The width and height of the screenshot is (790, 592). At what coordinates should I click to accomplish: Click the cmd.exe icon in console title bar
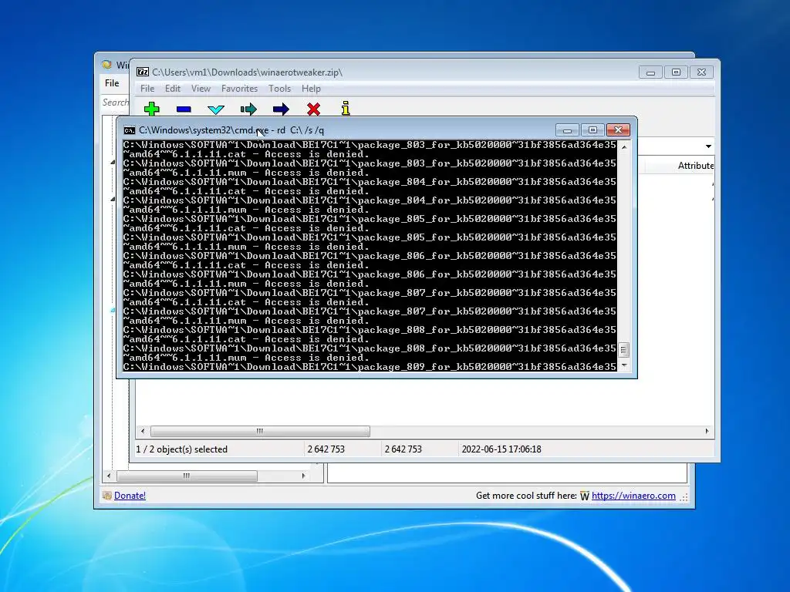(130, 130)
